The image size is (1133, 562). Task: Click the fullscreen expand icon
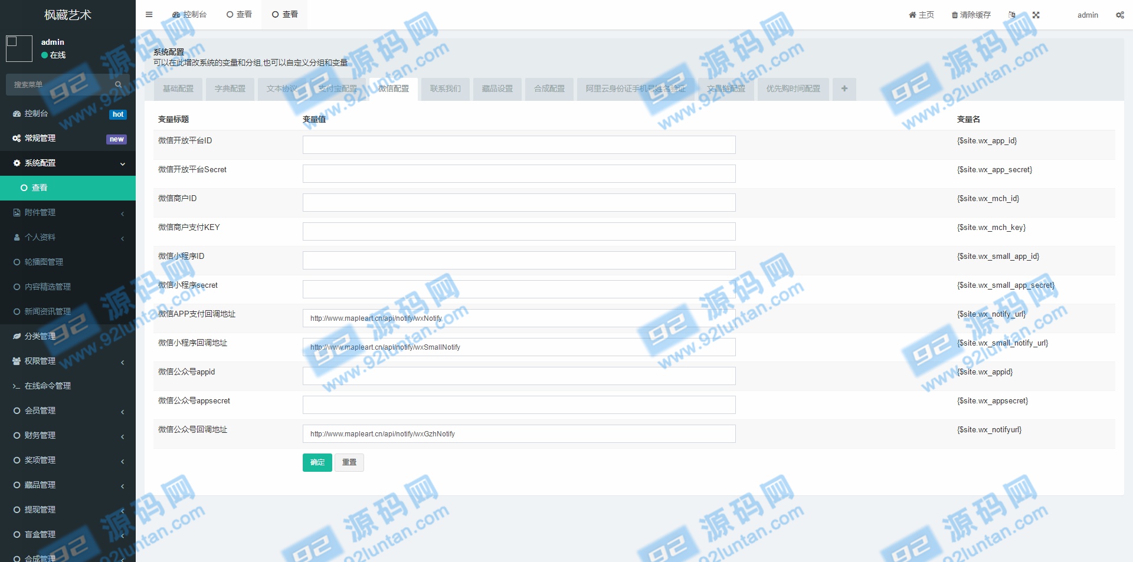click(1036, 15)
